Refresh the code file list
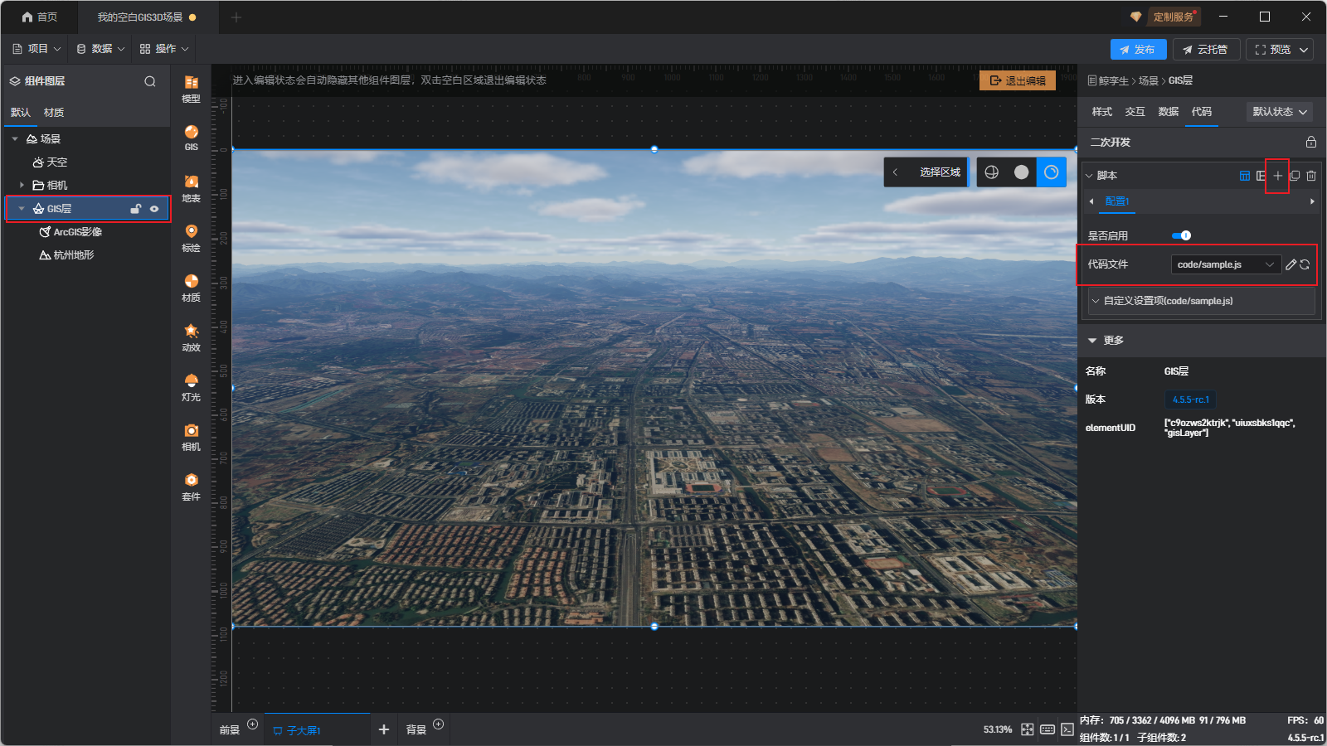1327x746 pixels. 1305,264
